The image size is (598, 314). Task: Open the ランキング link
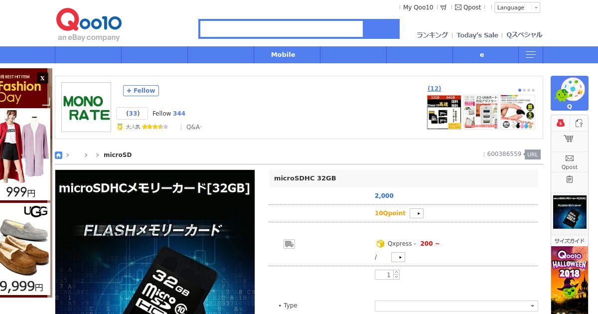[x=432, y=35]
